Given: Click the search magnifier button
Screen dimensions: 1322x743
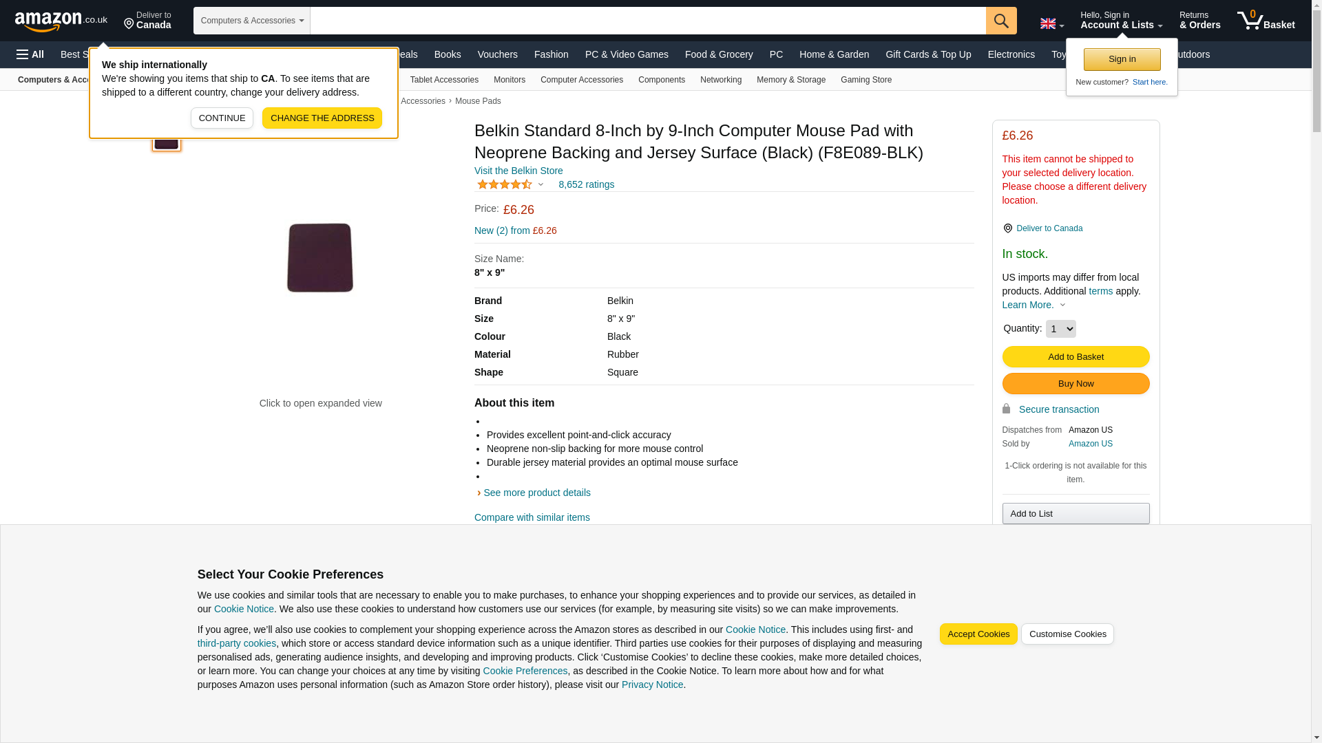Looking at the screenshot, I should 1000,21.
